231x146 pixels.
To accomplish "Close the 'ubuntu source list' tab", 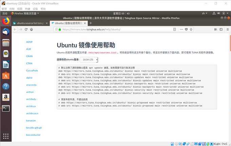I will 47,23.
